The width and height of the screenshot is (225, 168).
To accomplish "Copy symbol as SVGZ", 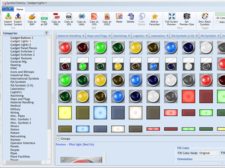I will click(x=107, y=19).
